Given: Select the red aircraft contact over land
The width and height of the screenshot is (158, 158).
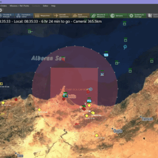Looking at the screenshot, I should pyautogui.click(x=77, y=124).
